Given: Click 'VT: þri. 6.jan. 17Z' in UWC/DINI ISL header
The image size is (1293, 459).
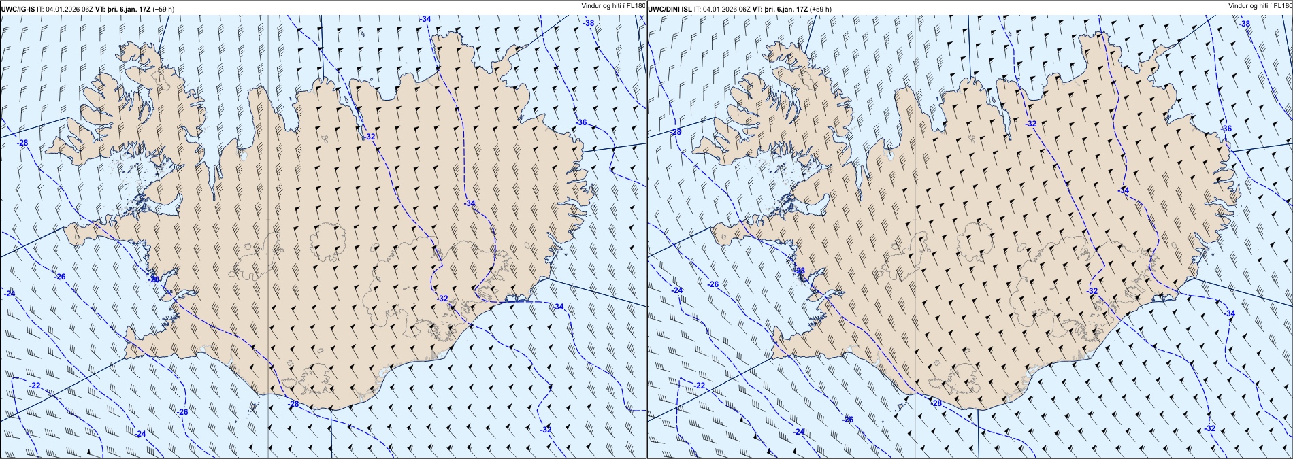Looking at the screenshot, I should [781, 9].
